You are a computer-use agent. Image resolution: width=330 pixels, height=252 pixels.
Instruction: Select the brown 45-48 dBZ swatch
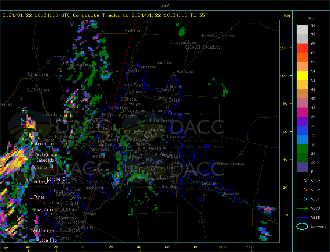click(x=302, y=94)
